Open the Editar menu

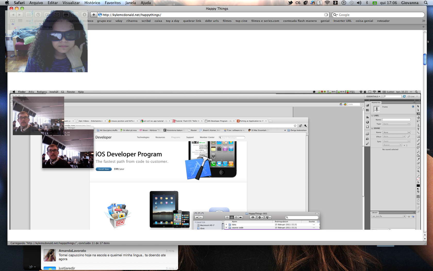click(53, 3)
